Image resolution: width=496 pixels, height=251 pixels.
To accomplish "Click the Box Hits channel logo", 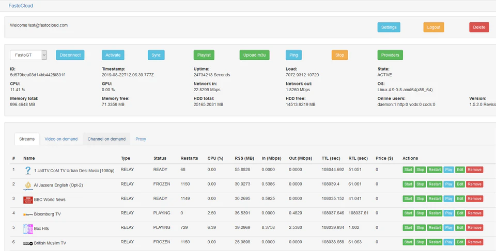I will tap(28, 229).
